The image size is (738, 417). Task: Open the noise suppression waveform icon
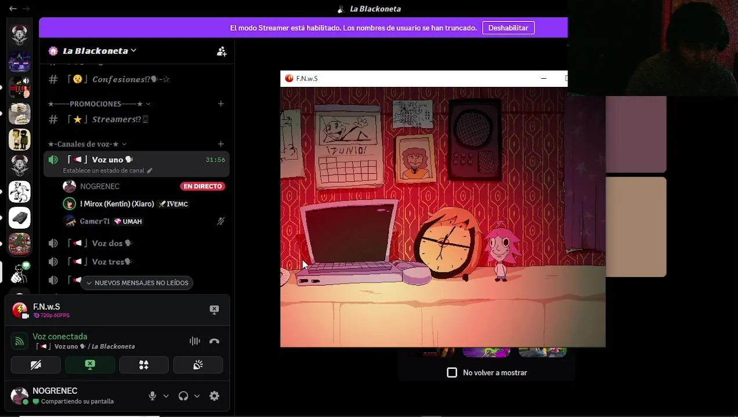click(194, 341)
